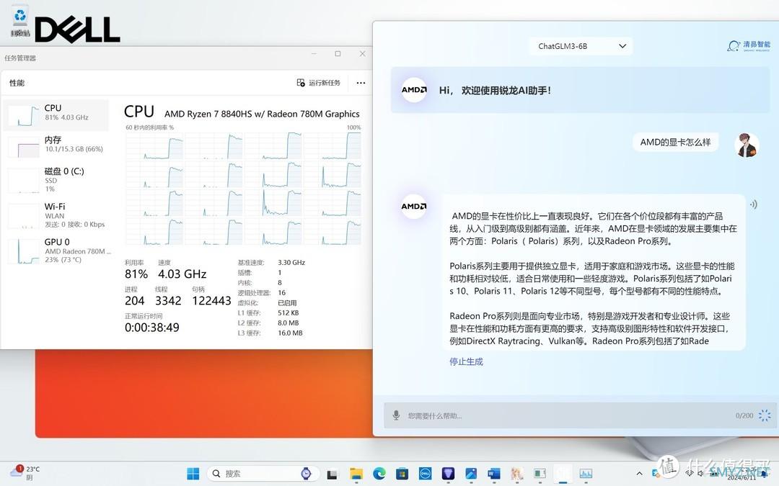Click the AMD Ryzen 7 8840HS processor name
This screenshot has width=779, height=486.
coord(262,114)
